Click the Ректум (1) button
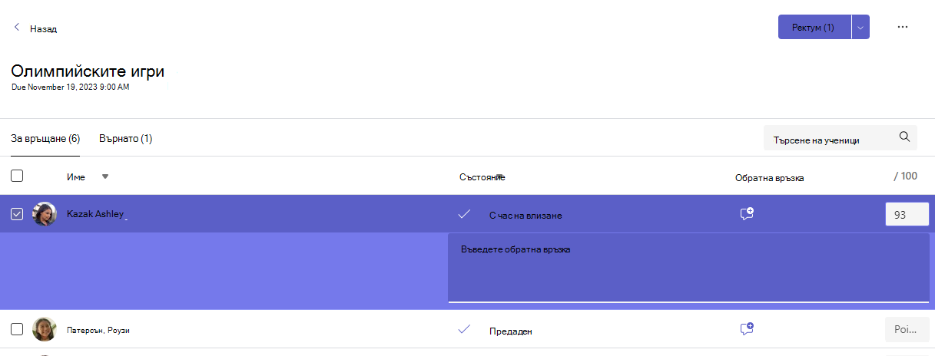This screenshot has height=356, width=935. click(814, 27)
